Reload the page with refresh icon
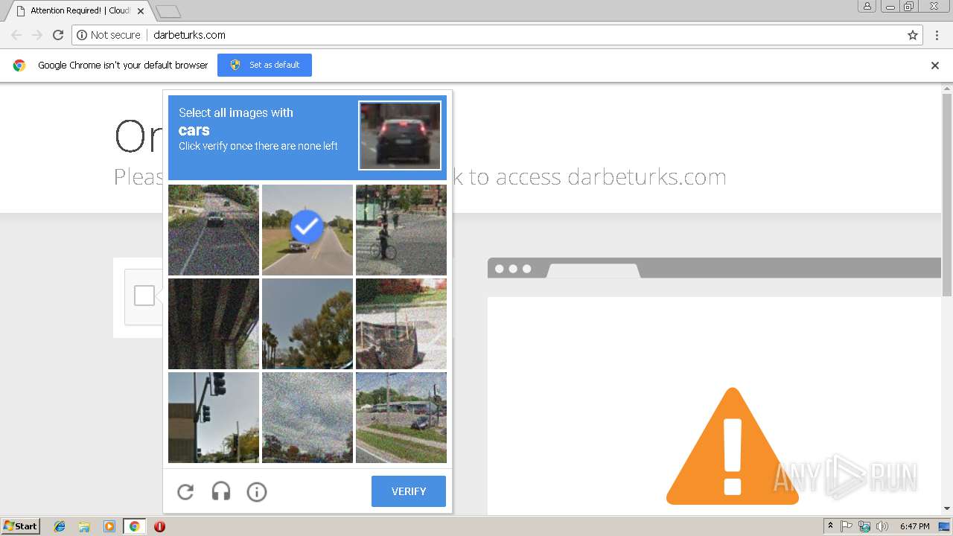Image resolution: width=953 pixels, height=536 pixels. coord(58,35)
